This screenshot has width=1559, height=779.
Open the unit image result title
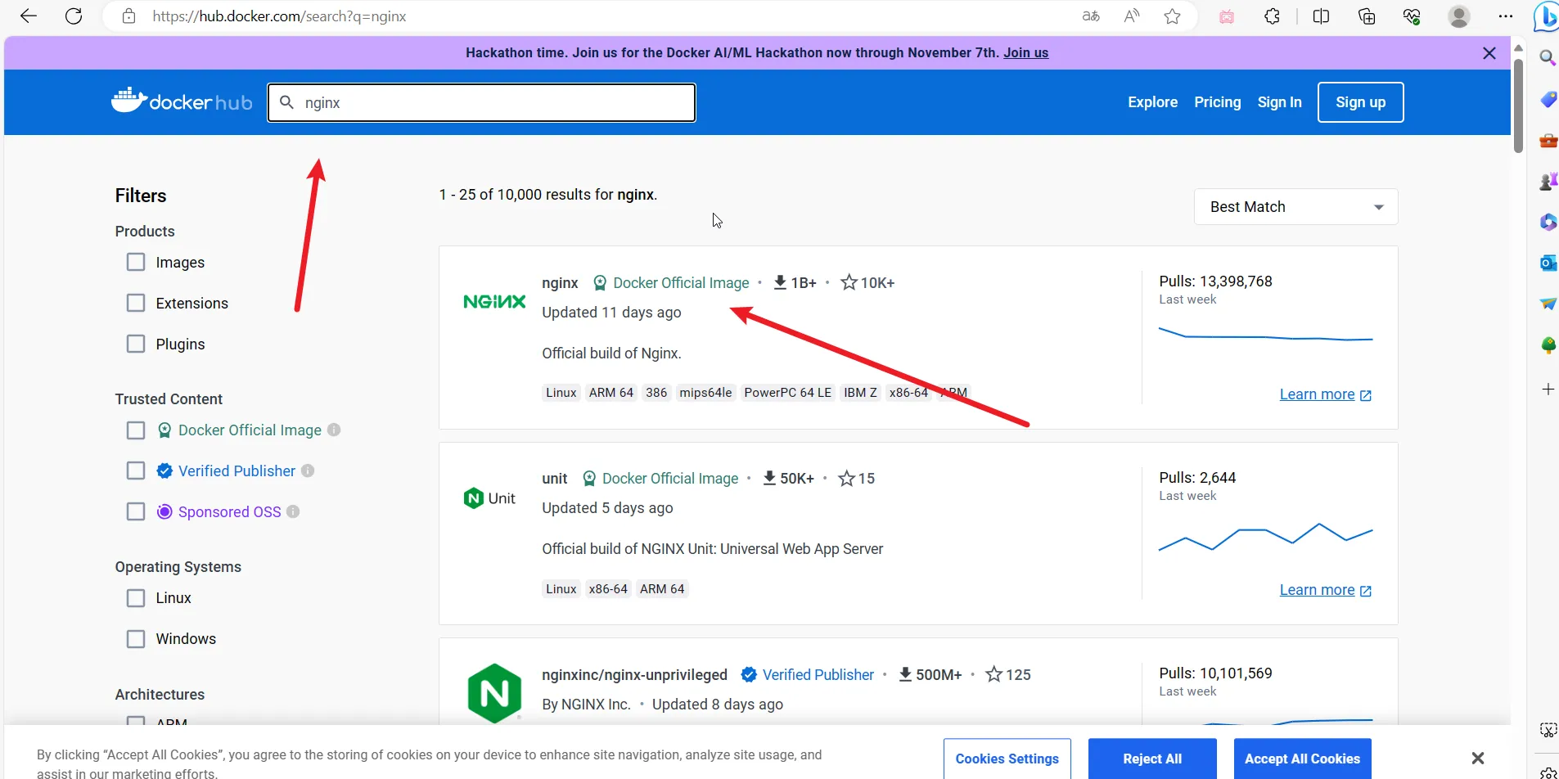coord(554,479)
